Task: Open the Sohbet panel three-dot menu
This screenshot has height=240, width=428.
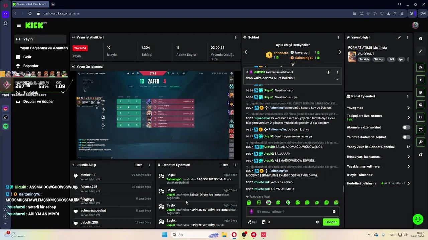Action: pos(338,38)
